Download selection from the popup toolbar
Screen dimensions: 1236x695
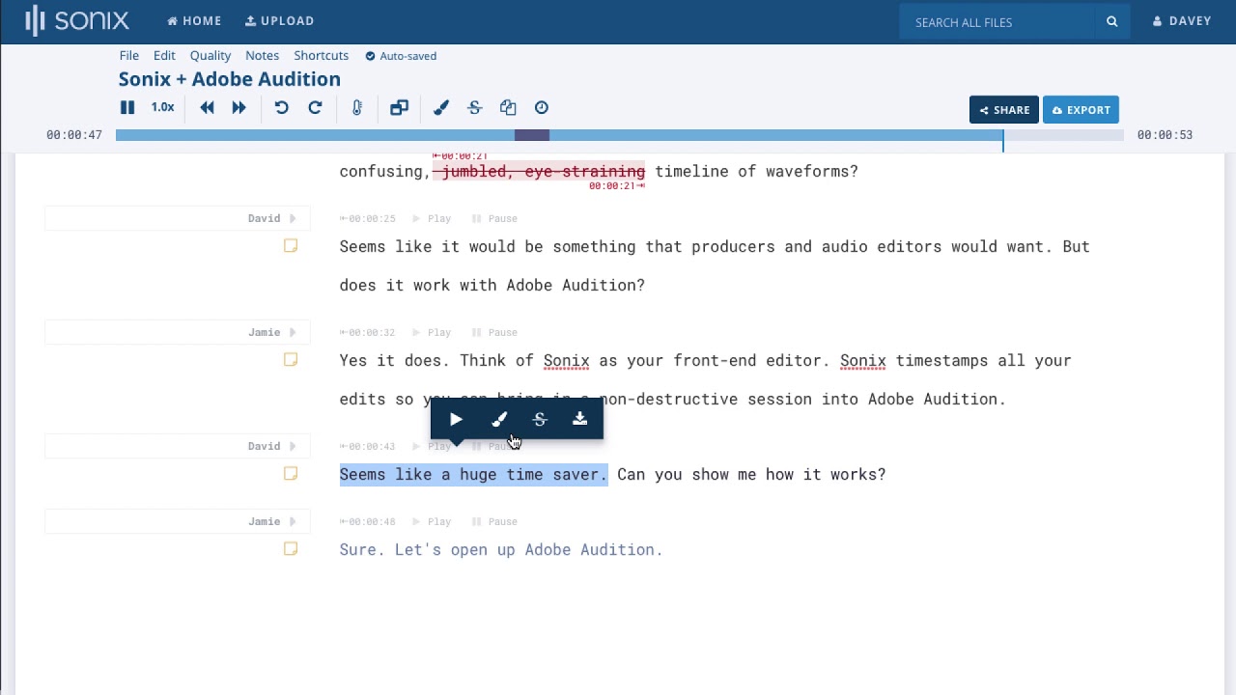[579, 419]
